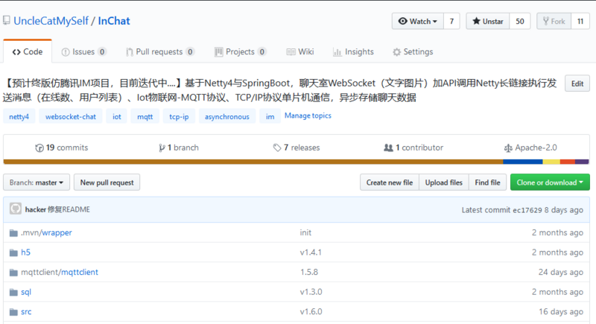596x324 pixels.
Task: Switch to the Code tab
Action: (28, 51)
